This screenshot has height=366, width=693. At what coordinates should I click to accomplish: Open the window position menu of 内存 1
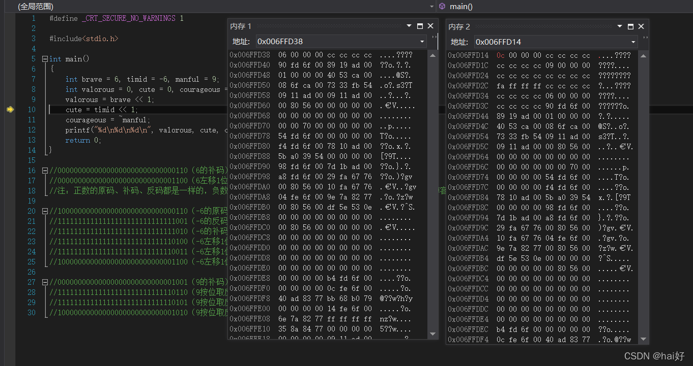click(x=409, y=26)
